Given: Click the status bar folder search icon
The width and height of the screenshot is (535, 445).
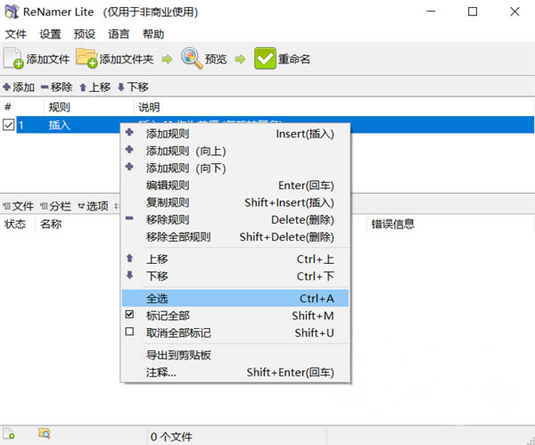Looking at the screenshot, I should click(45, 433).
